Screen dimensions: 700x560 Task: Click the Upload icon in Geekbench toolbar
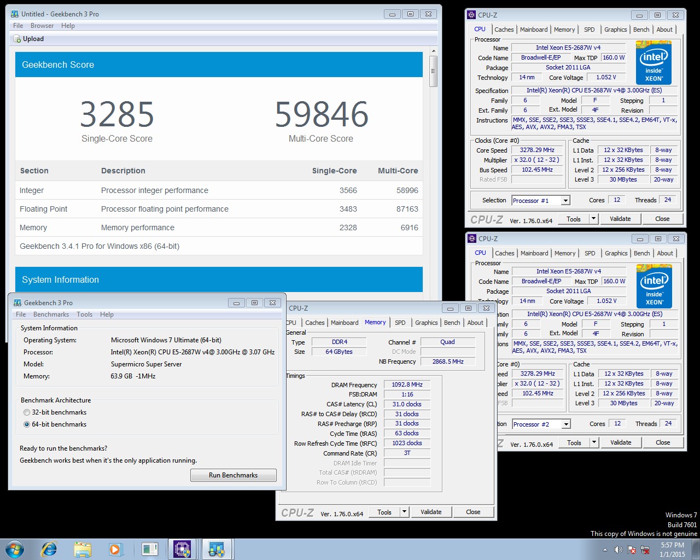17,39
